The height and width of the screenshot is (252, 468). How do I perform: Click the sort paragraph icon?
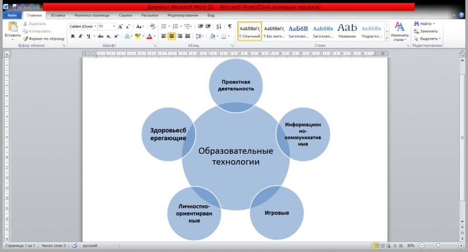coord(218,26)
